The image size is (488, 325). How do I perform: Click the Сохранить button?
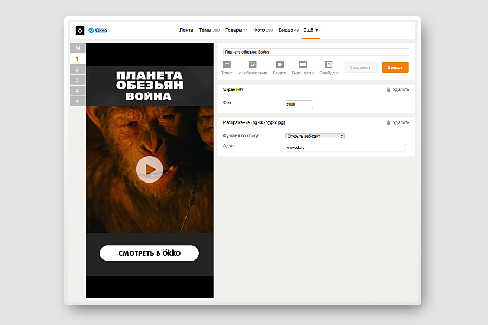(x=360, y=67)
